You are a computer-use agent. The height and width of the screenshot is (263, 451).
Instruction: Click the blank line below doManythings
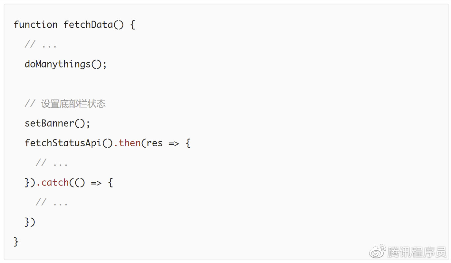225,84
